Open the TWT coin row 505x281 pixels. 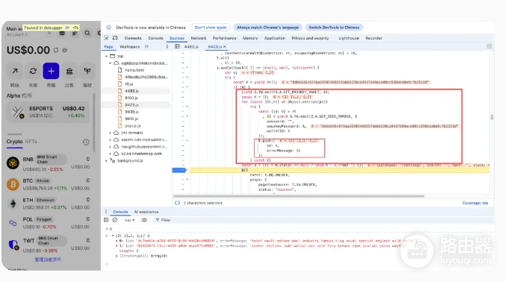point(49,244)
